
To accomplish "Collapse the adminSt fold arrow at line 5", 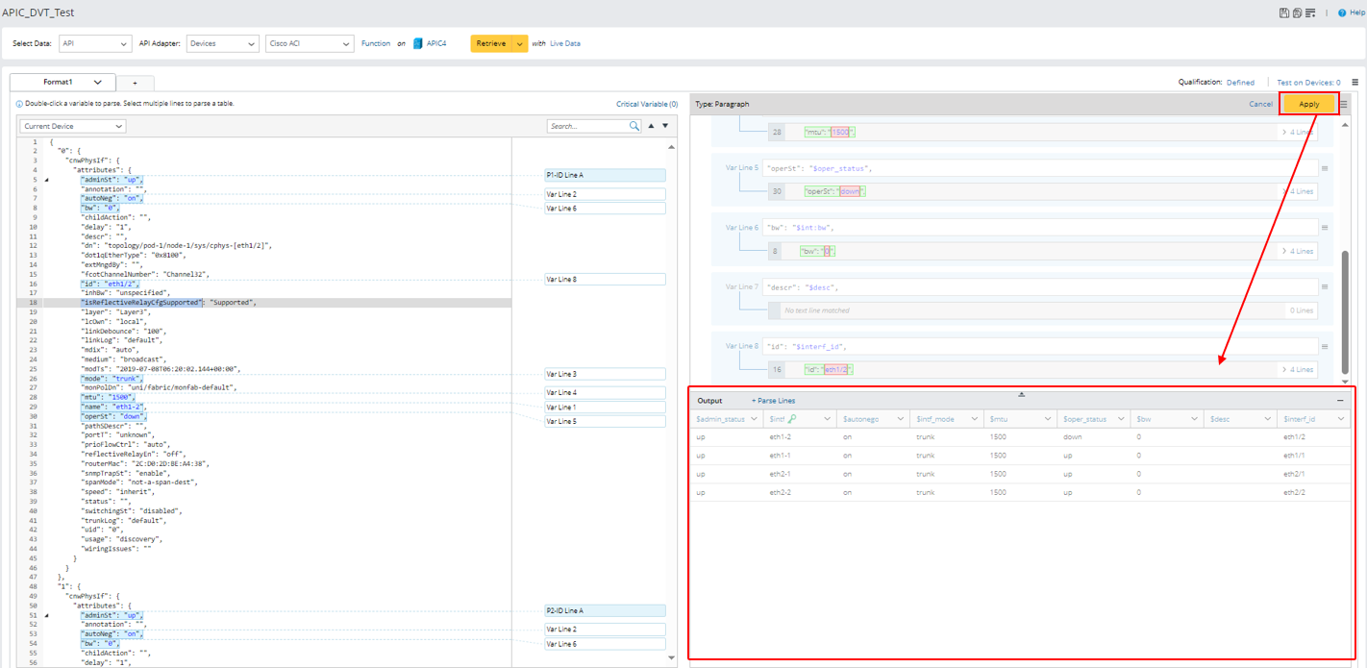I will [x=46, y=180].
